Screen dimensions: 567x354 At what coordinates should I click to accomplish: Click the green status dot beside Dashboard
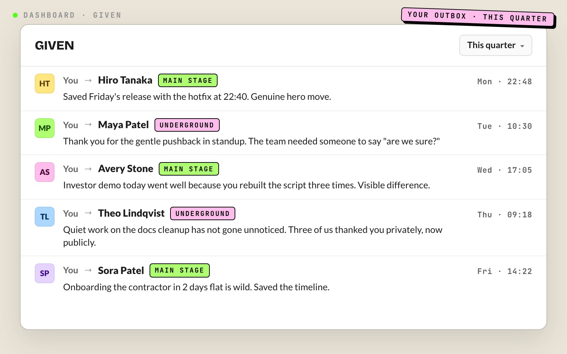[15, 15]
